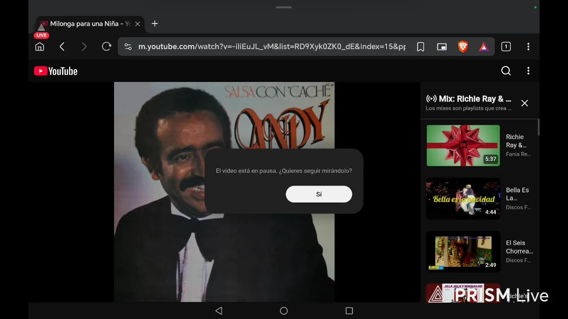568x319 pixels.
Task: Open Brave Rewards triangle icon
Action: (484, 47)
